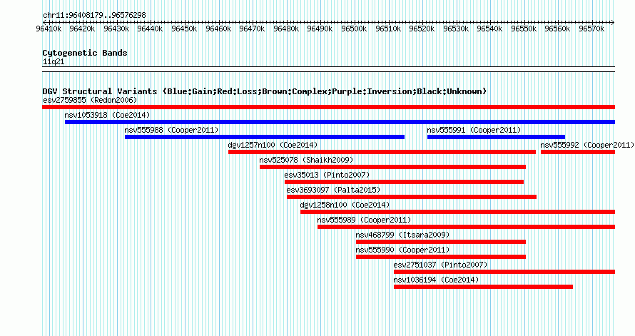Click dgv1258n100 (Coe2014) label

345,205
